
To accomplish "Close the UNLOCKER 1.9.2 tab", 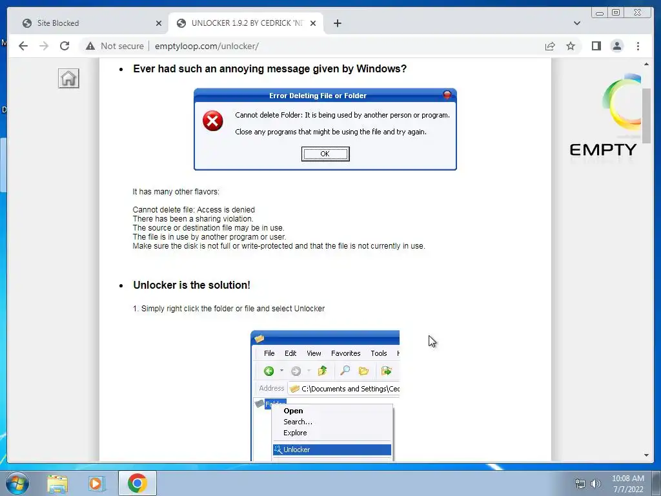I will coord(313,23).
